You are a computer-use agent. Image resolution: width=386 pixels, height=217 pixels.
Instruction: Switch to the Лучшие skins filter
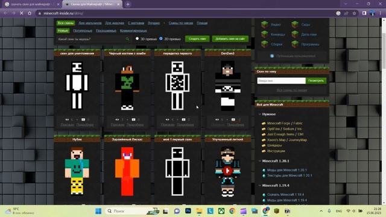tap(154, 23)
